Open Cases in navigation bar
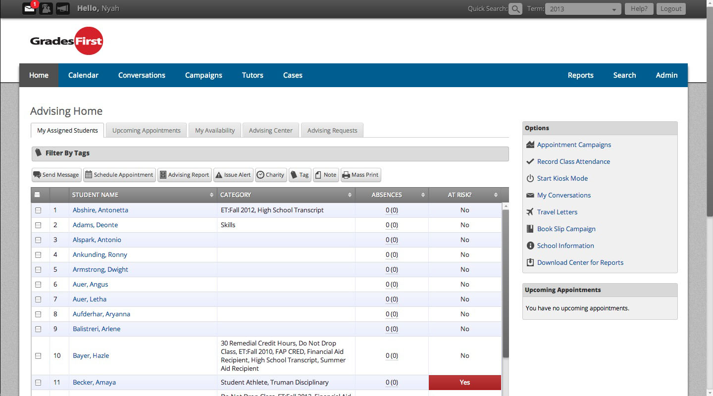The image size is (713, 396). (293, 75)
